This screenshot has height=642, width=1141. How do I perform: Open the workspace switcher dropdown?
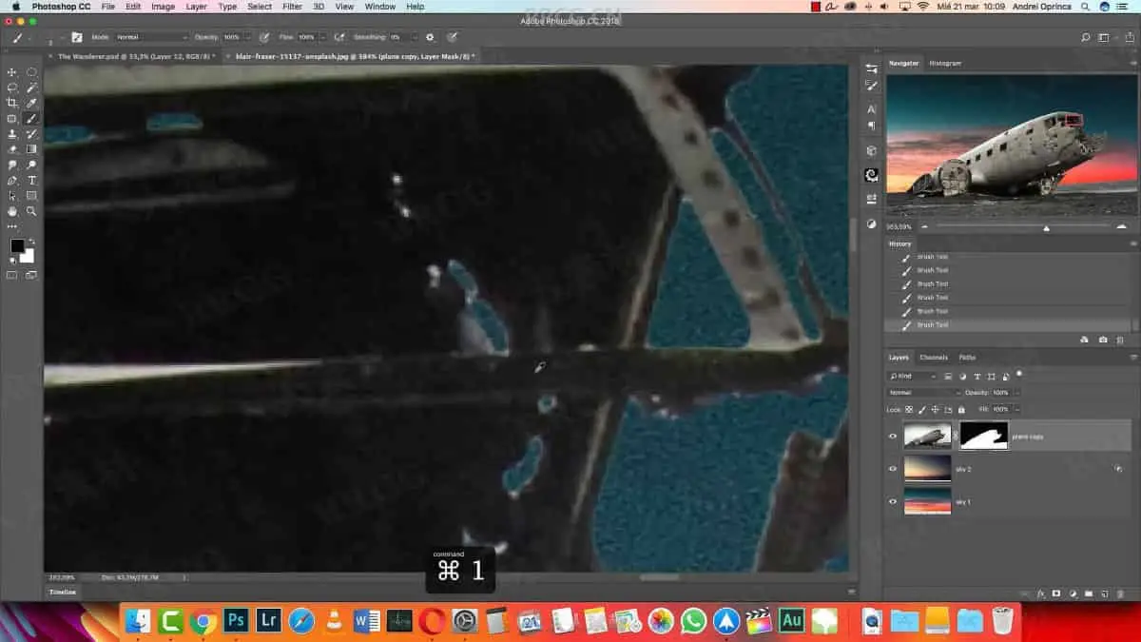(x=1106, y=37)
